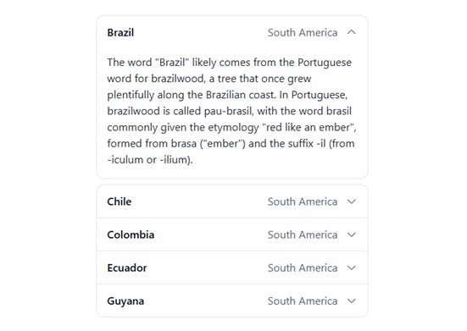This screenshot has width=467, height=331.
Task: Expand the Ecuador accordion item
Action: [232, 268]
